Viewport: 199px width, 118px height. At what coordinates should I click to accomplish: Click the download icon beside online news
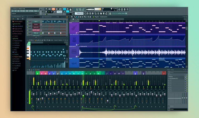click(110, 13)
